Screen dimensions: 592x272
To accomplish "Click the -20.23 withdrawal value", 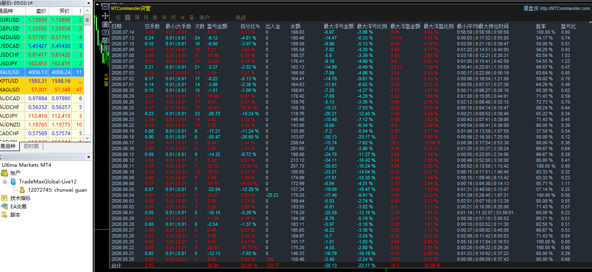I will 272,195.
